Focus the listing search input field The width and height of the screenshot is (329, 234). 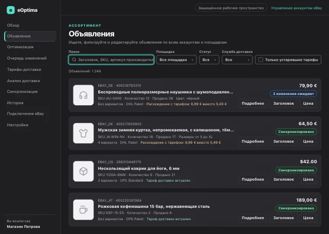click(x=112, y=60)
